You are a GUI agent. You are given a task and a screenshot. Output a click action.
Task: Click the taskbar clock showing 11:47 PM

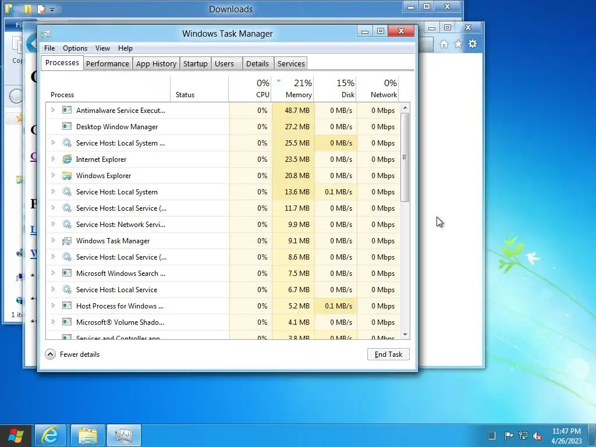566,435
